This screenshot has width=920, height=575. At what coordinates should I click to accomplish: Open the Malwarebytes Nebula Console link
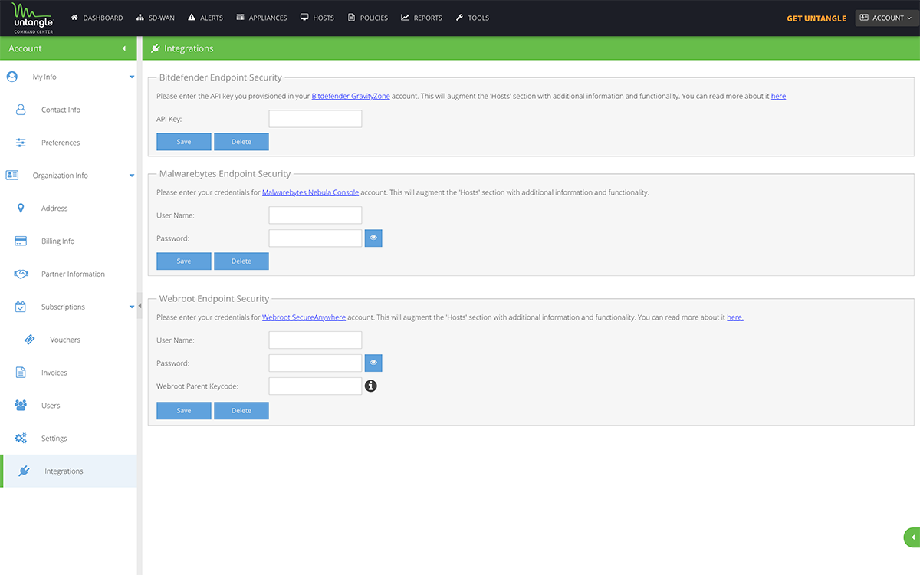[x=310, y=193]
